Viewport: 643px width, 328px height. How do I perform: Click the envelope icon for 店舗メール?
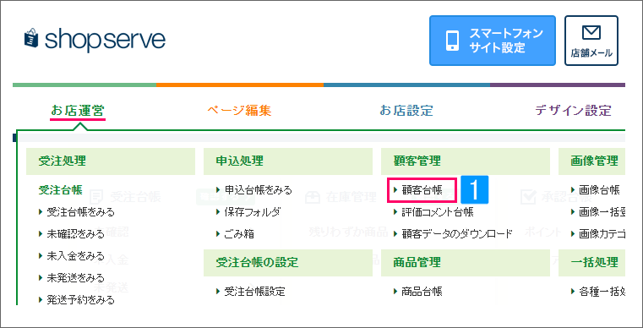(x=591, y=33)
